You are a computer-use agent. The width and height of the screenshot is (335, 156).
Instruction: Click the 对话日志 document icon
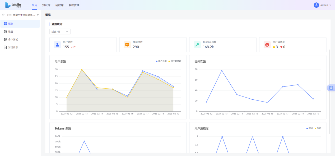[5, 48]
